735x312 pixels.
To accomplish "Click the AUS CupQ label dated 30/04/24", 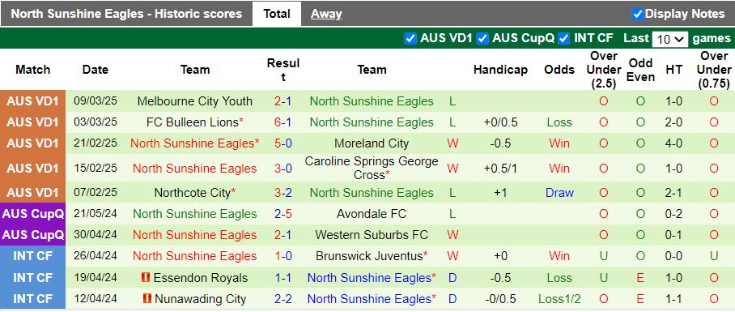I will [33, 234].
